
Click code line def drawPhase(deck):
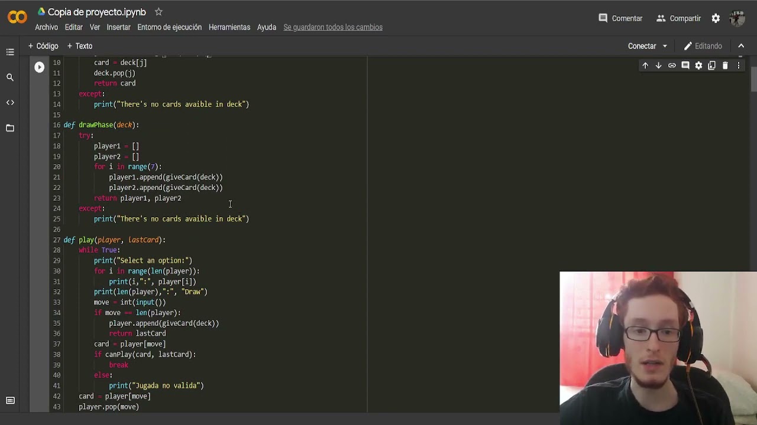101,125
